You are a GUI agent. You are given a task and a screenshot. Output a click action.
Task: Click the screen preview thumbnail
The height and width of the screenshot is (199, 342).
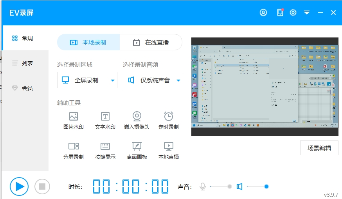click(265, 87)
